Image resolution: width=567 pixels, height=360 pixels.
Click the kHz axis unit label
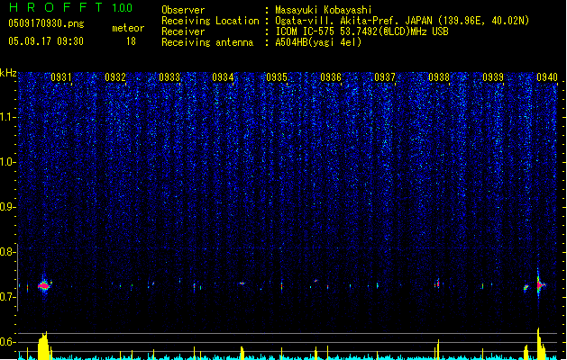point(8,73)
